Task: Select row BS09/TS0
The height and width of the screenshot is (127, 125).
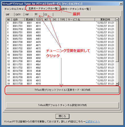Action: tap(61, 52)
